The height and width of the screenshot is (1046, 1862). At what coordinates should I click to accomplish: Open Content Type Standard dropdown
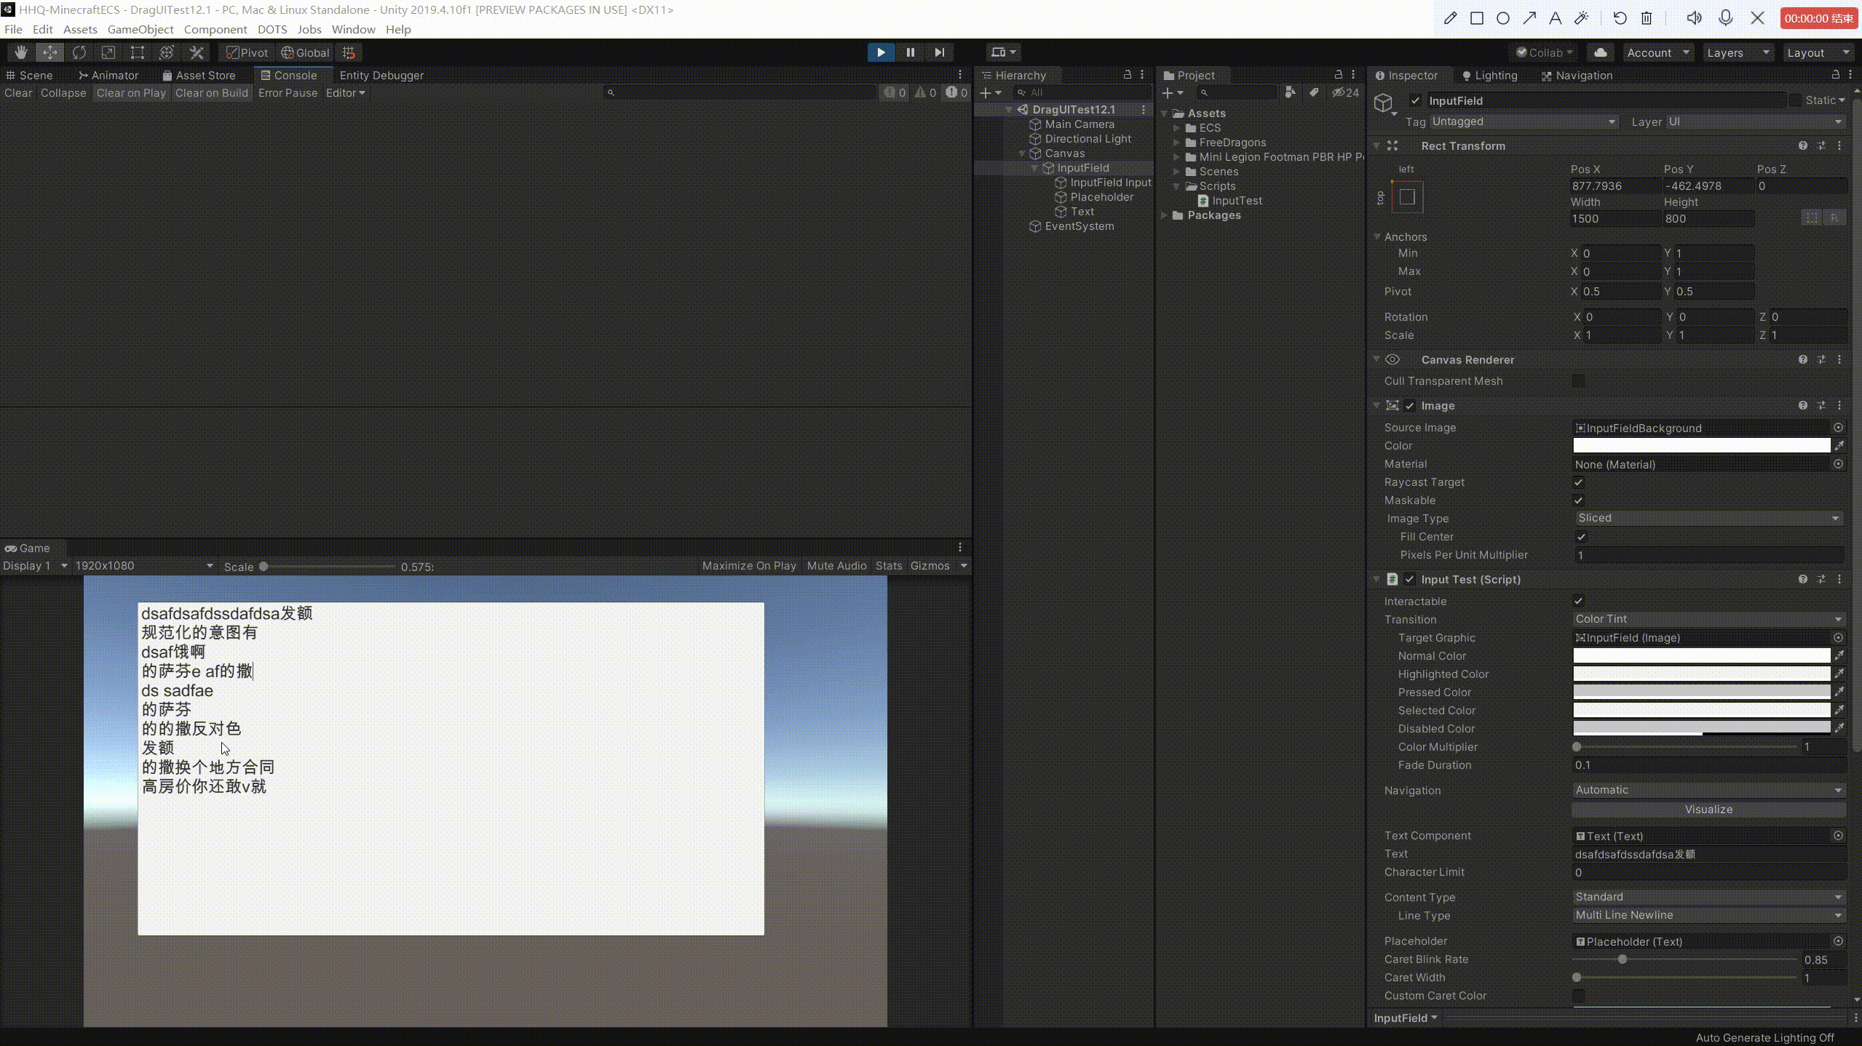(1708, 897)
